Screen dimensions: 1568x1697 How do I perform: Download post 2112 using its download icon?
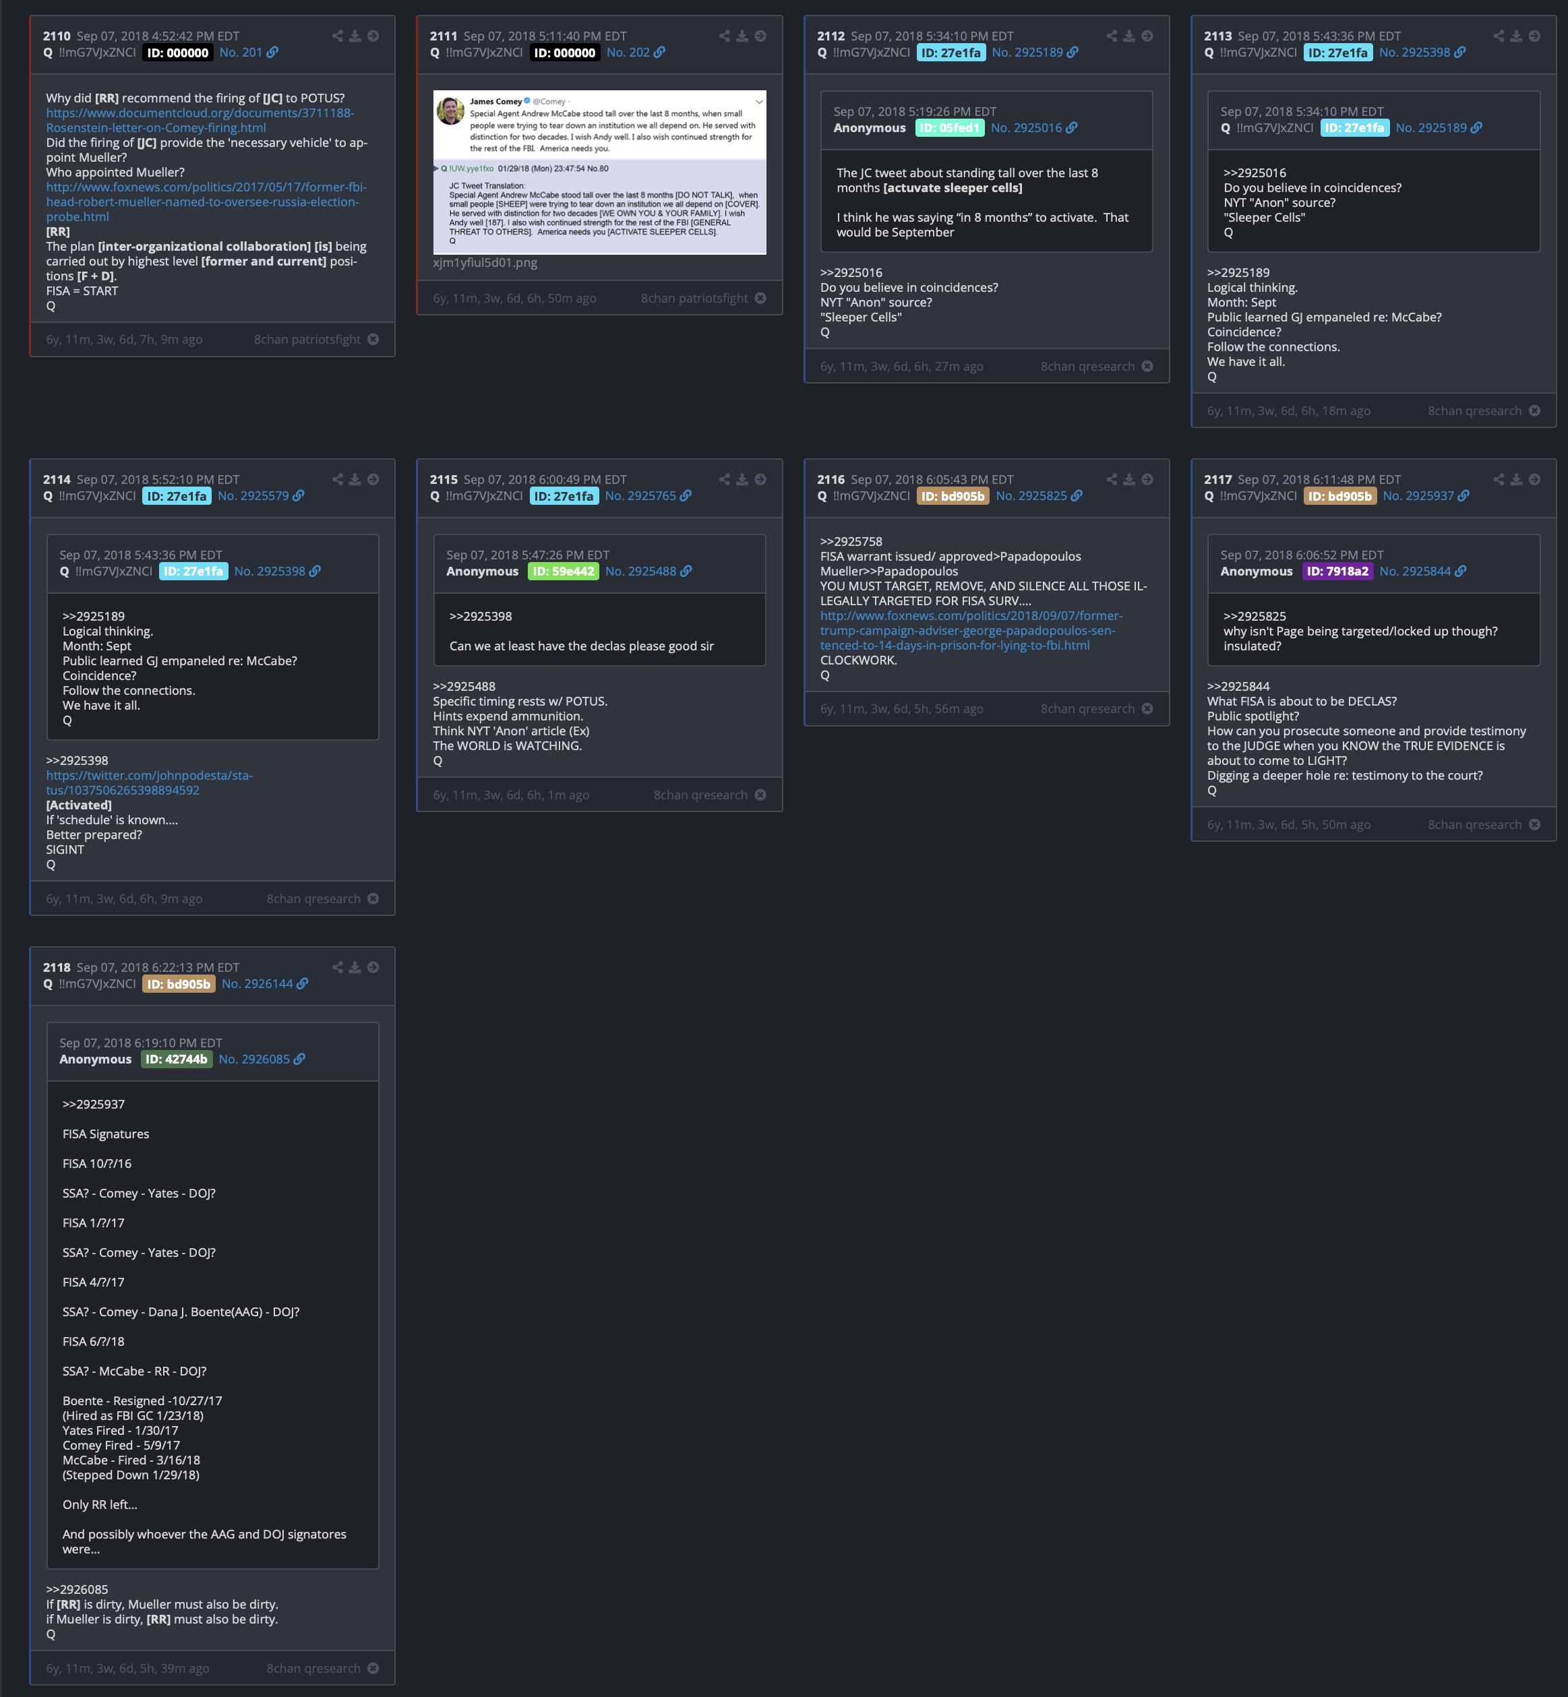pyautogui.click(x=1129, y=36)
